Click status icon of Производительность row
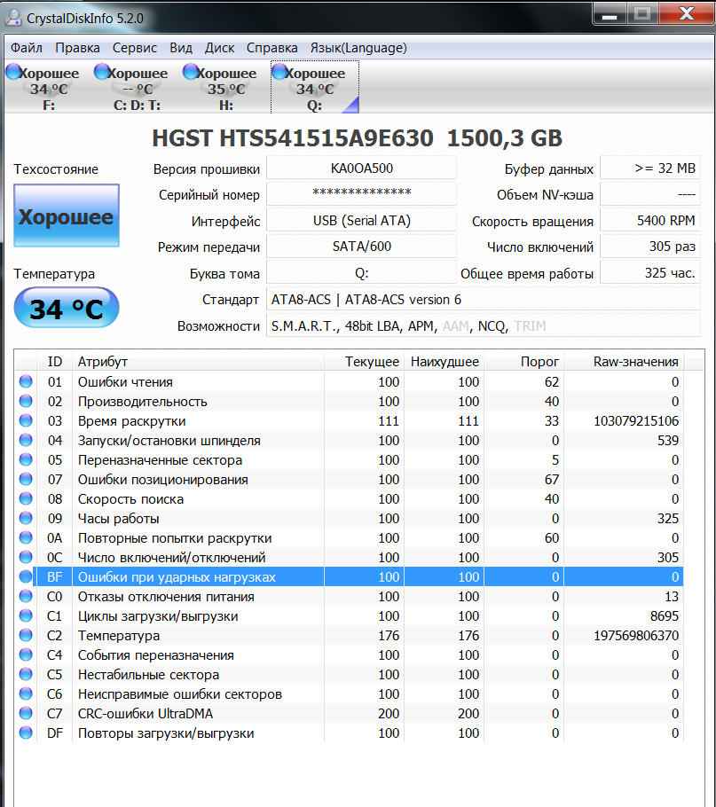 (x=26, y=401)
